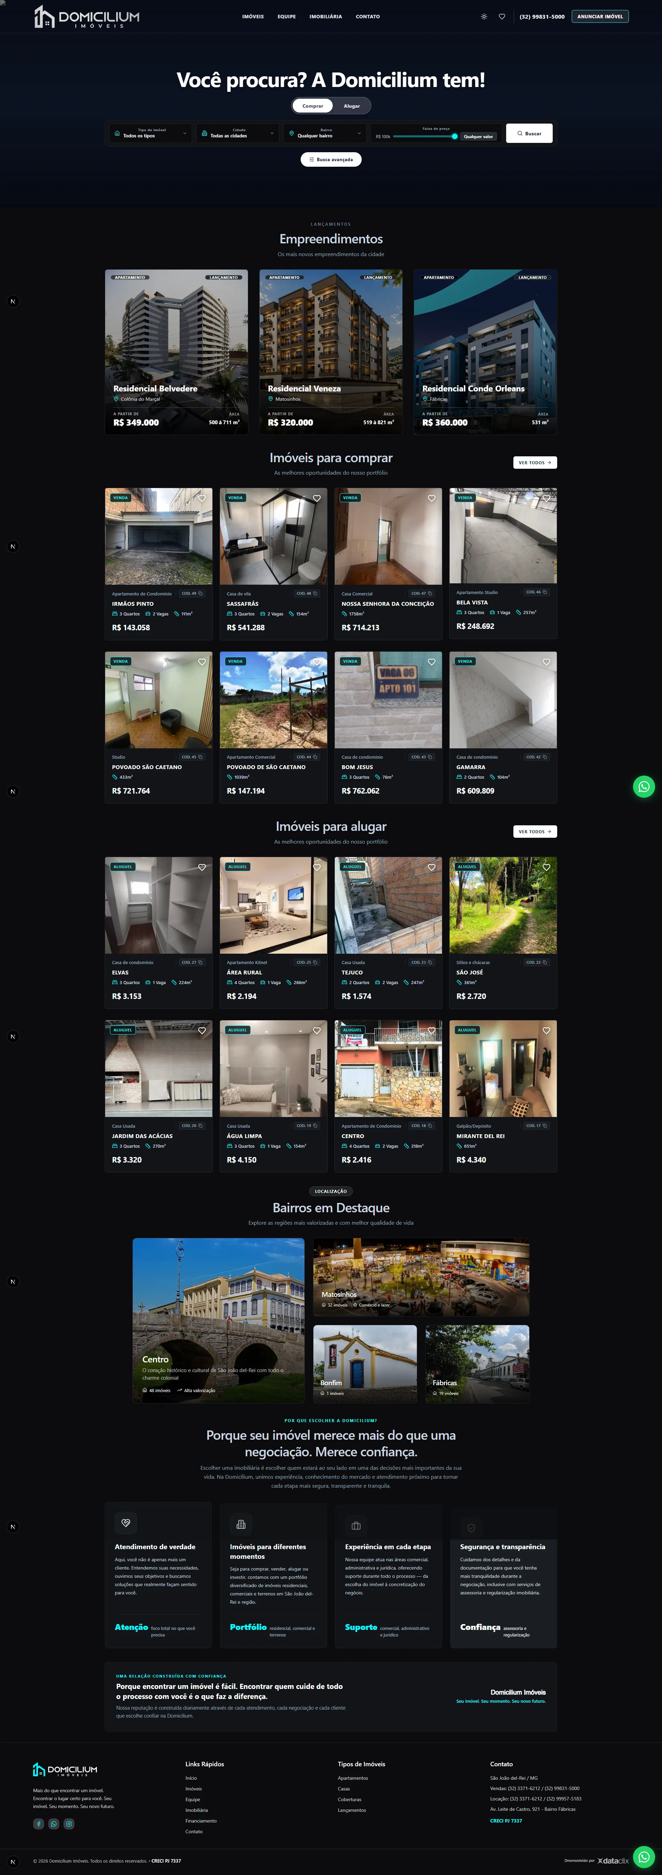This screenshot has width=662, height=1875.
Task: Select the Comprar tab
Action: pyautogui.click(x=312, y=106)
